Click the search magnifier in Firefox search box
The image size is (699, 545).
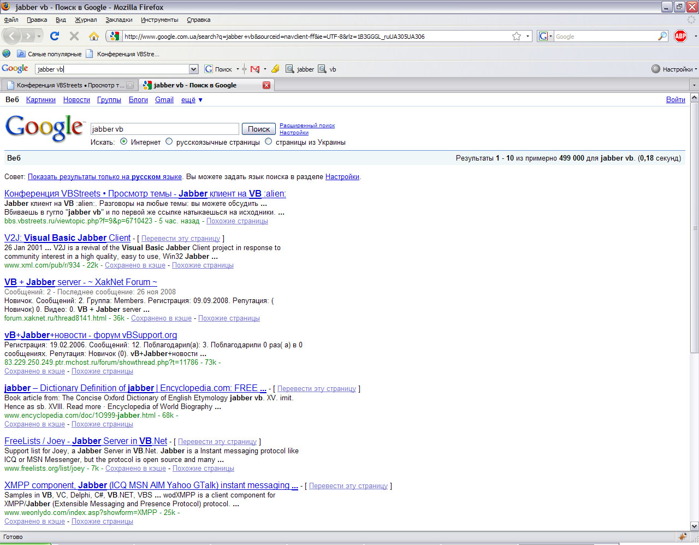pyautogui.click(x=662, y=36)
